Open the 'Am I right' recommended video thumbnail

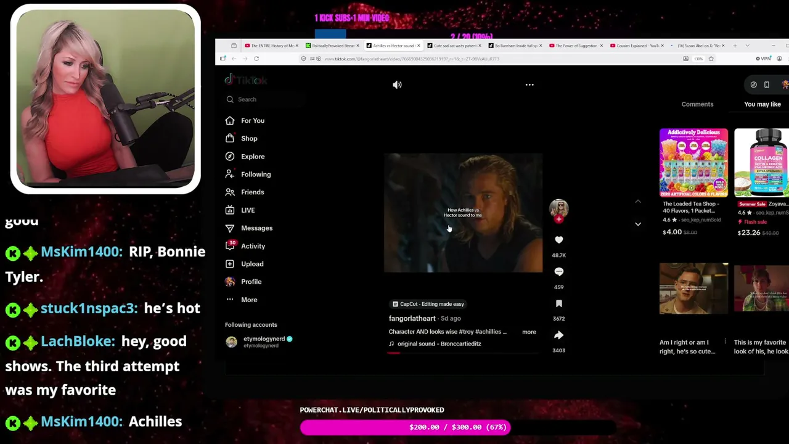point(693,289)
